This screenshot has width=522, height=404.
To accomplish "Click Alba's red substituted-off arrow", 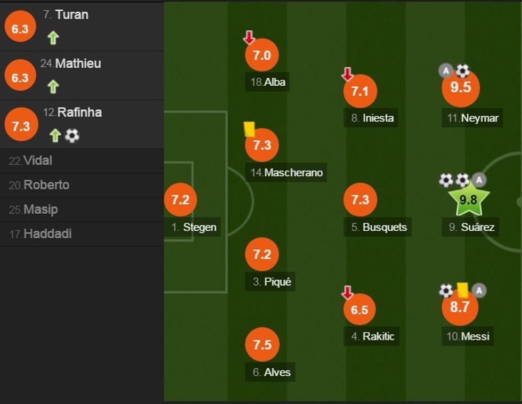I will pyautogui.click(x=249, y=37).
